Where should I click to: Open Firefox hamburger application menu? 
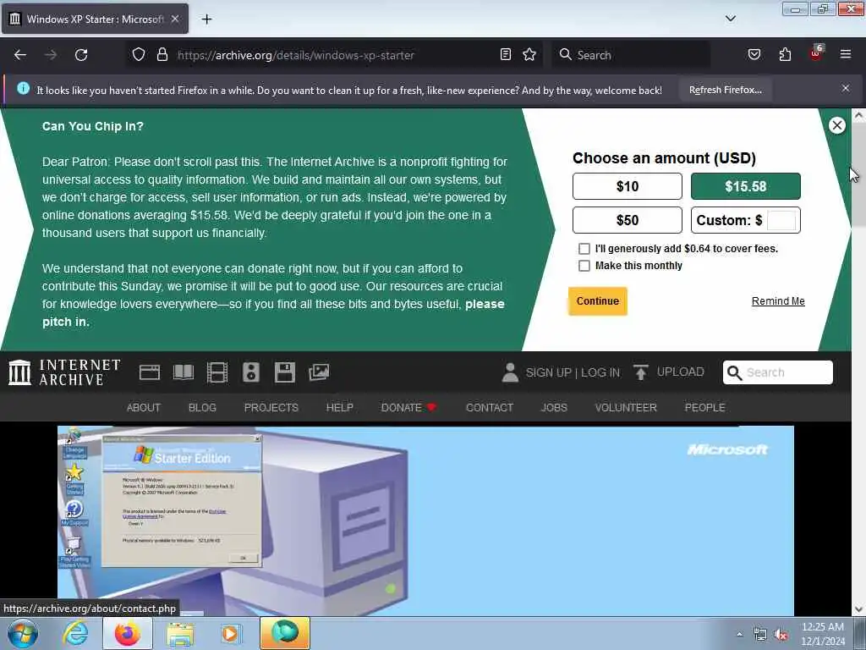pyautogui.click(x=846, y=54)
